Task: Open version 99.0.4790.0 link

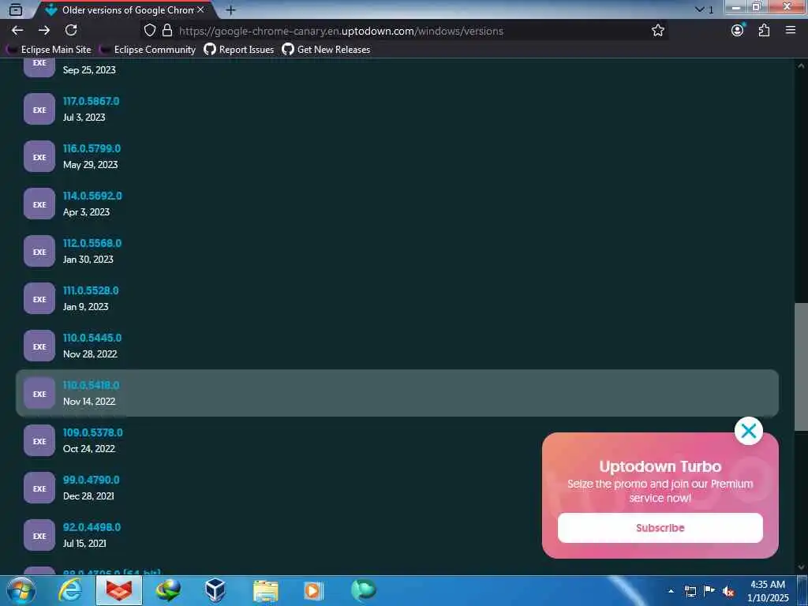Action: point(92,480)
